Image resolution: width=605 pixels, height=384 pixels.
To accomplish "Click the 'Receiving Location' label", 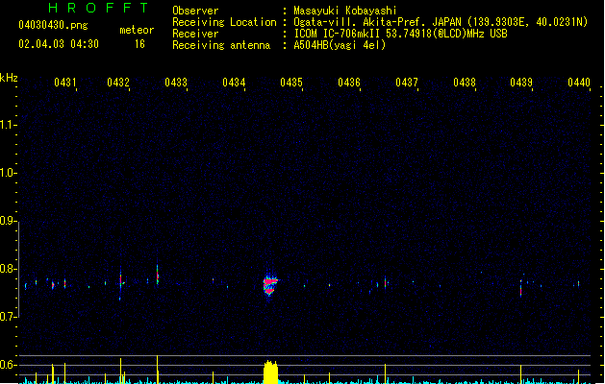I will 224,22.
